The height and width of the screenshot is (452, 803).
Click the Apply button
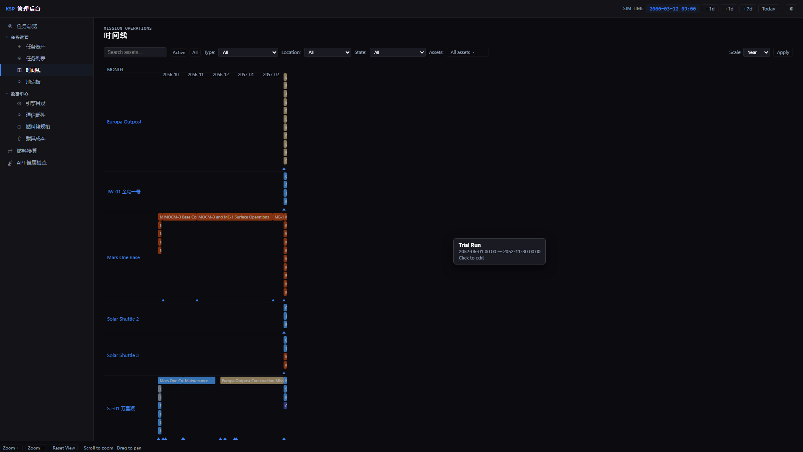(x=783, y=52)
